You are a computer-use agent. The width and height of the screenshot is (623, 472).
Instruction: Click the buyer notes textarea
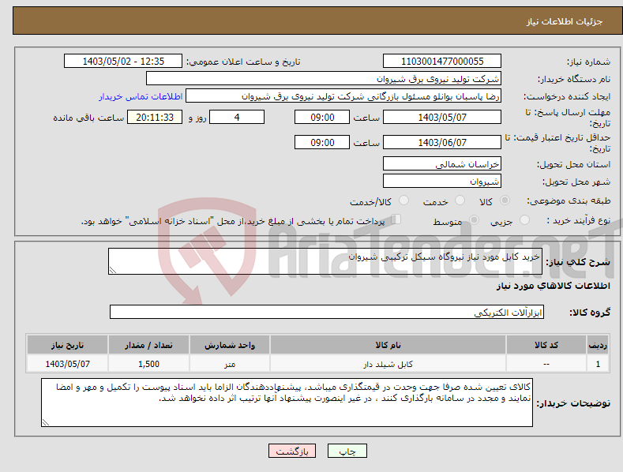287,403
